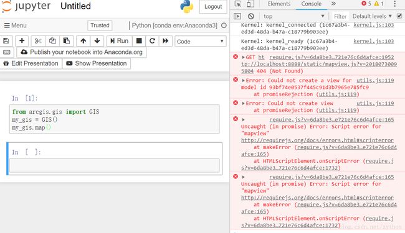Image resolution: width=405 pixels, height=233 pixels.
Task: Restart kernel and run all cells icon
Action: (x=166, y=41)
